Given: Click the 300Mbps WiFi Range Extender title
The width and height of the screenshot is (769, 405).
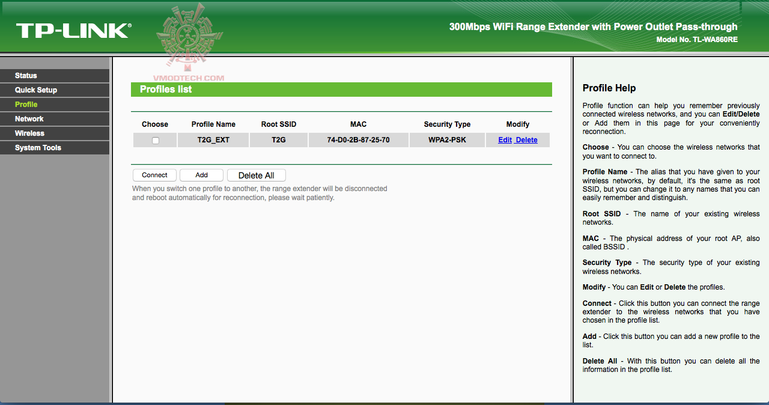Looking at the screenshot, I should point(594,26).
